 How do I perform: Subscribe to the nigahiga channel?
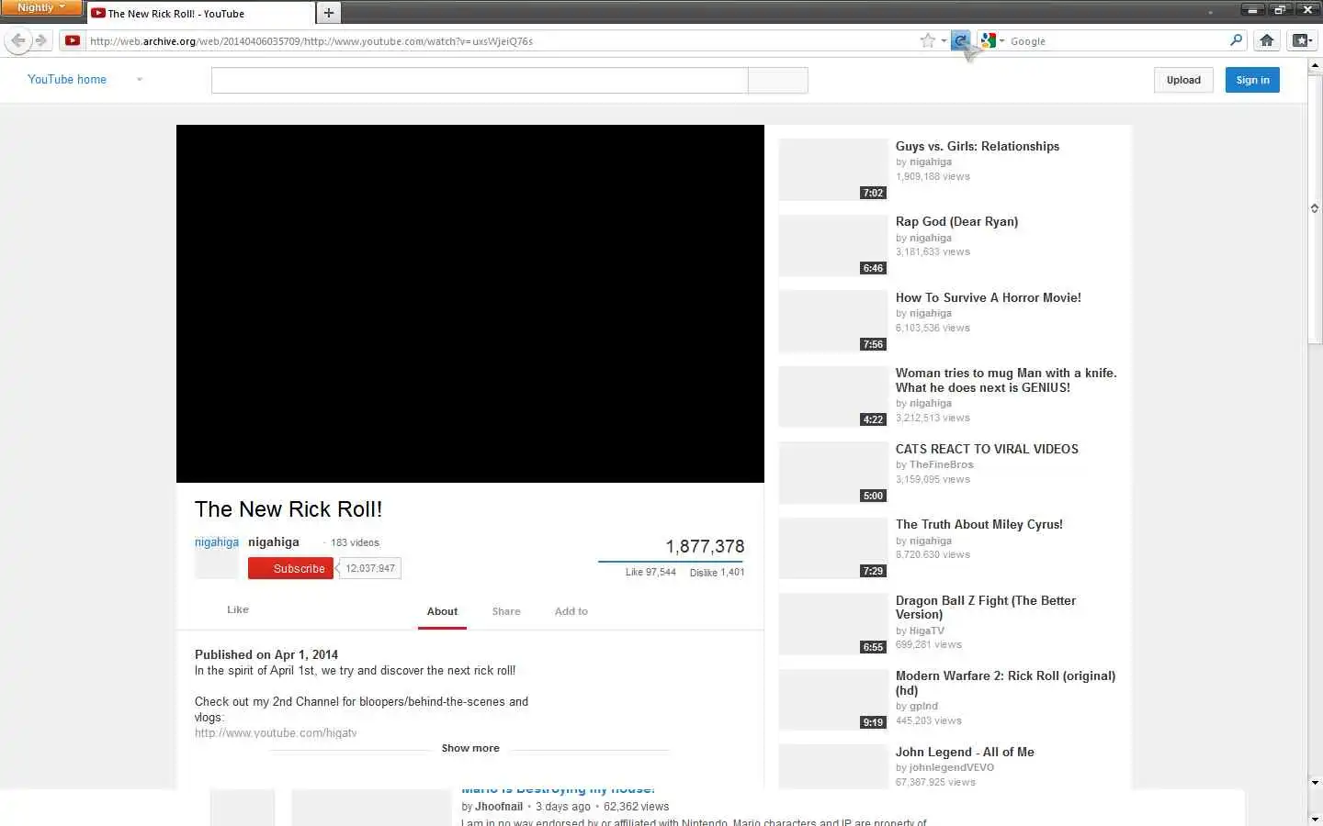coord(290,568)
